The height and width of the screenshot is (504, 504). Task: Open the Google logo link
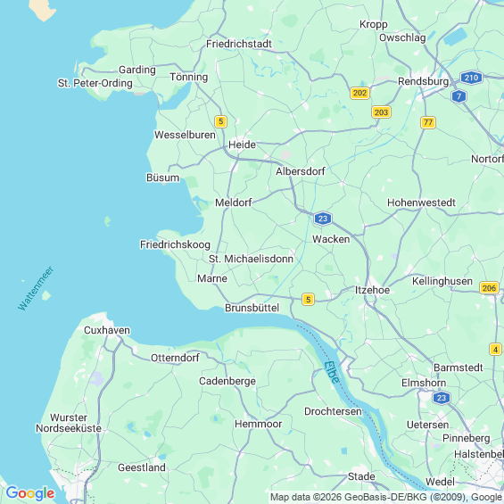click(30, 493)
